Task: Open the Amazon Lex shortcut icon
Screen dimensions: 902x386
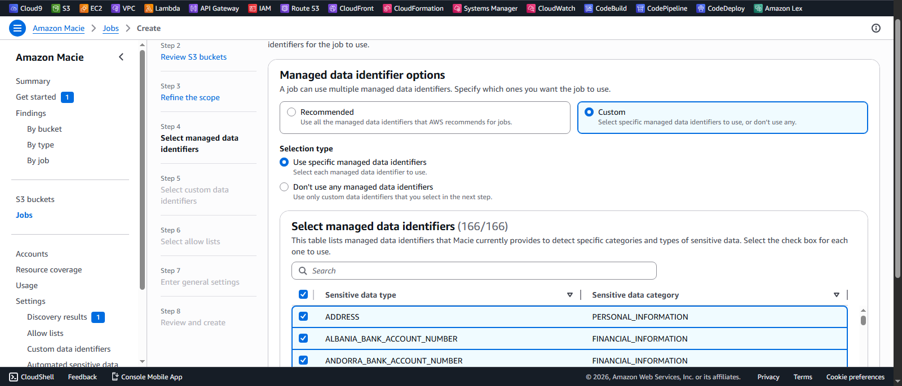Action: (x=758, y=8)
